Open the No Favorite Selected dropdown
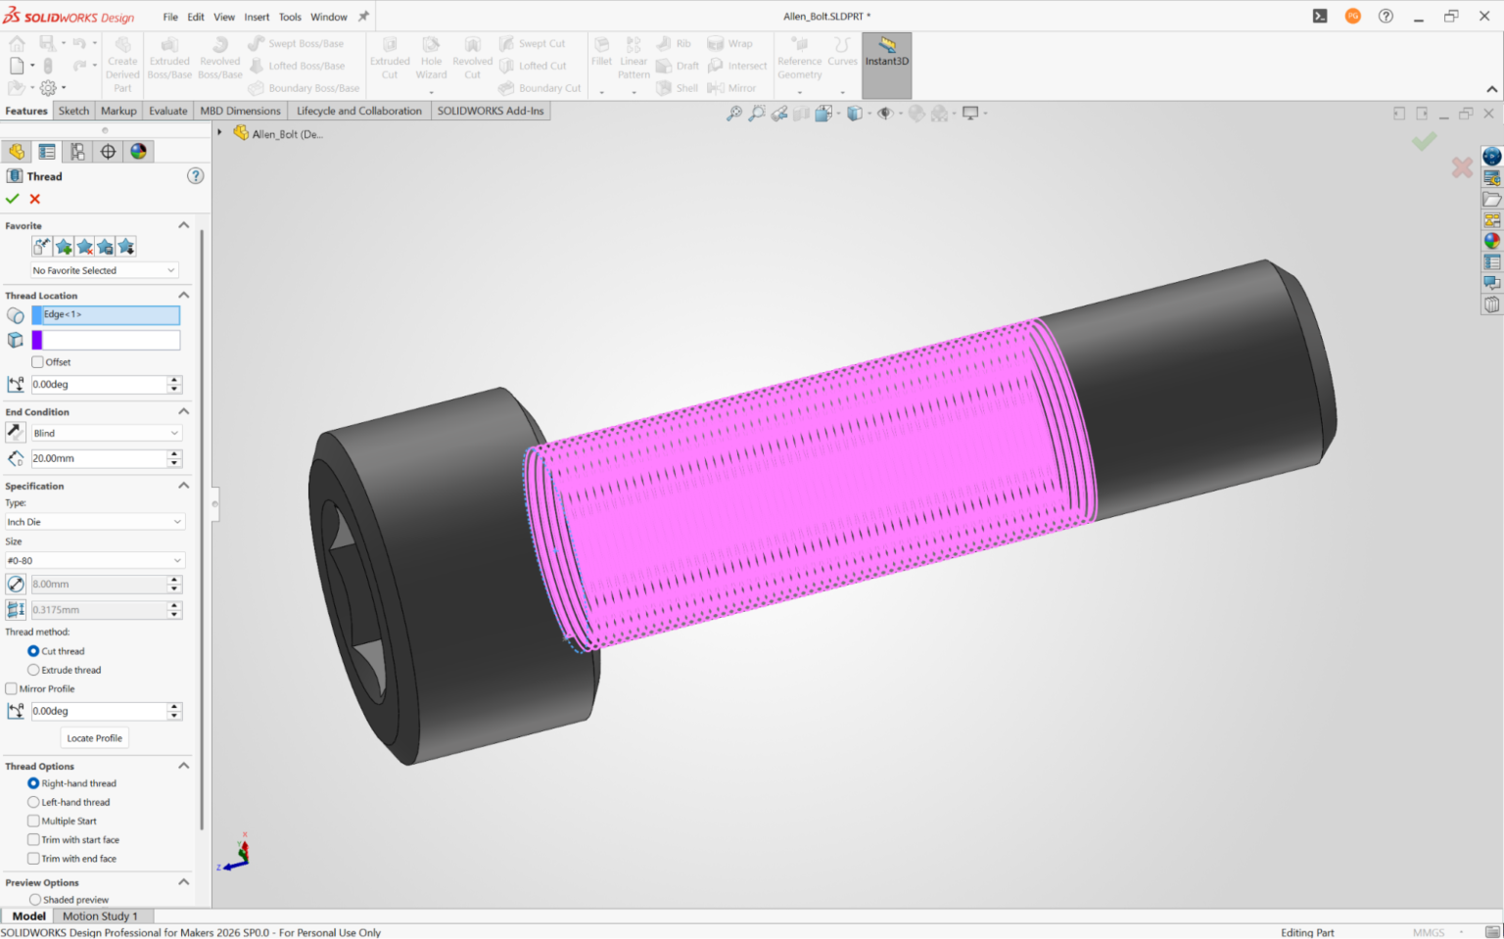Image resolution: width=1504 pixels, height=939 pixels. [104, 270]
